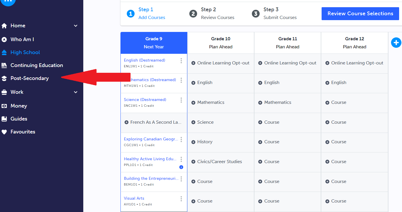The height and width of the screenshot is (212, 402).
Task: Open the Guides section
Action: click(x=19, y=119)
